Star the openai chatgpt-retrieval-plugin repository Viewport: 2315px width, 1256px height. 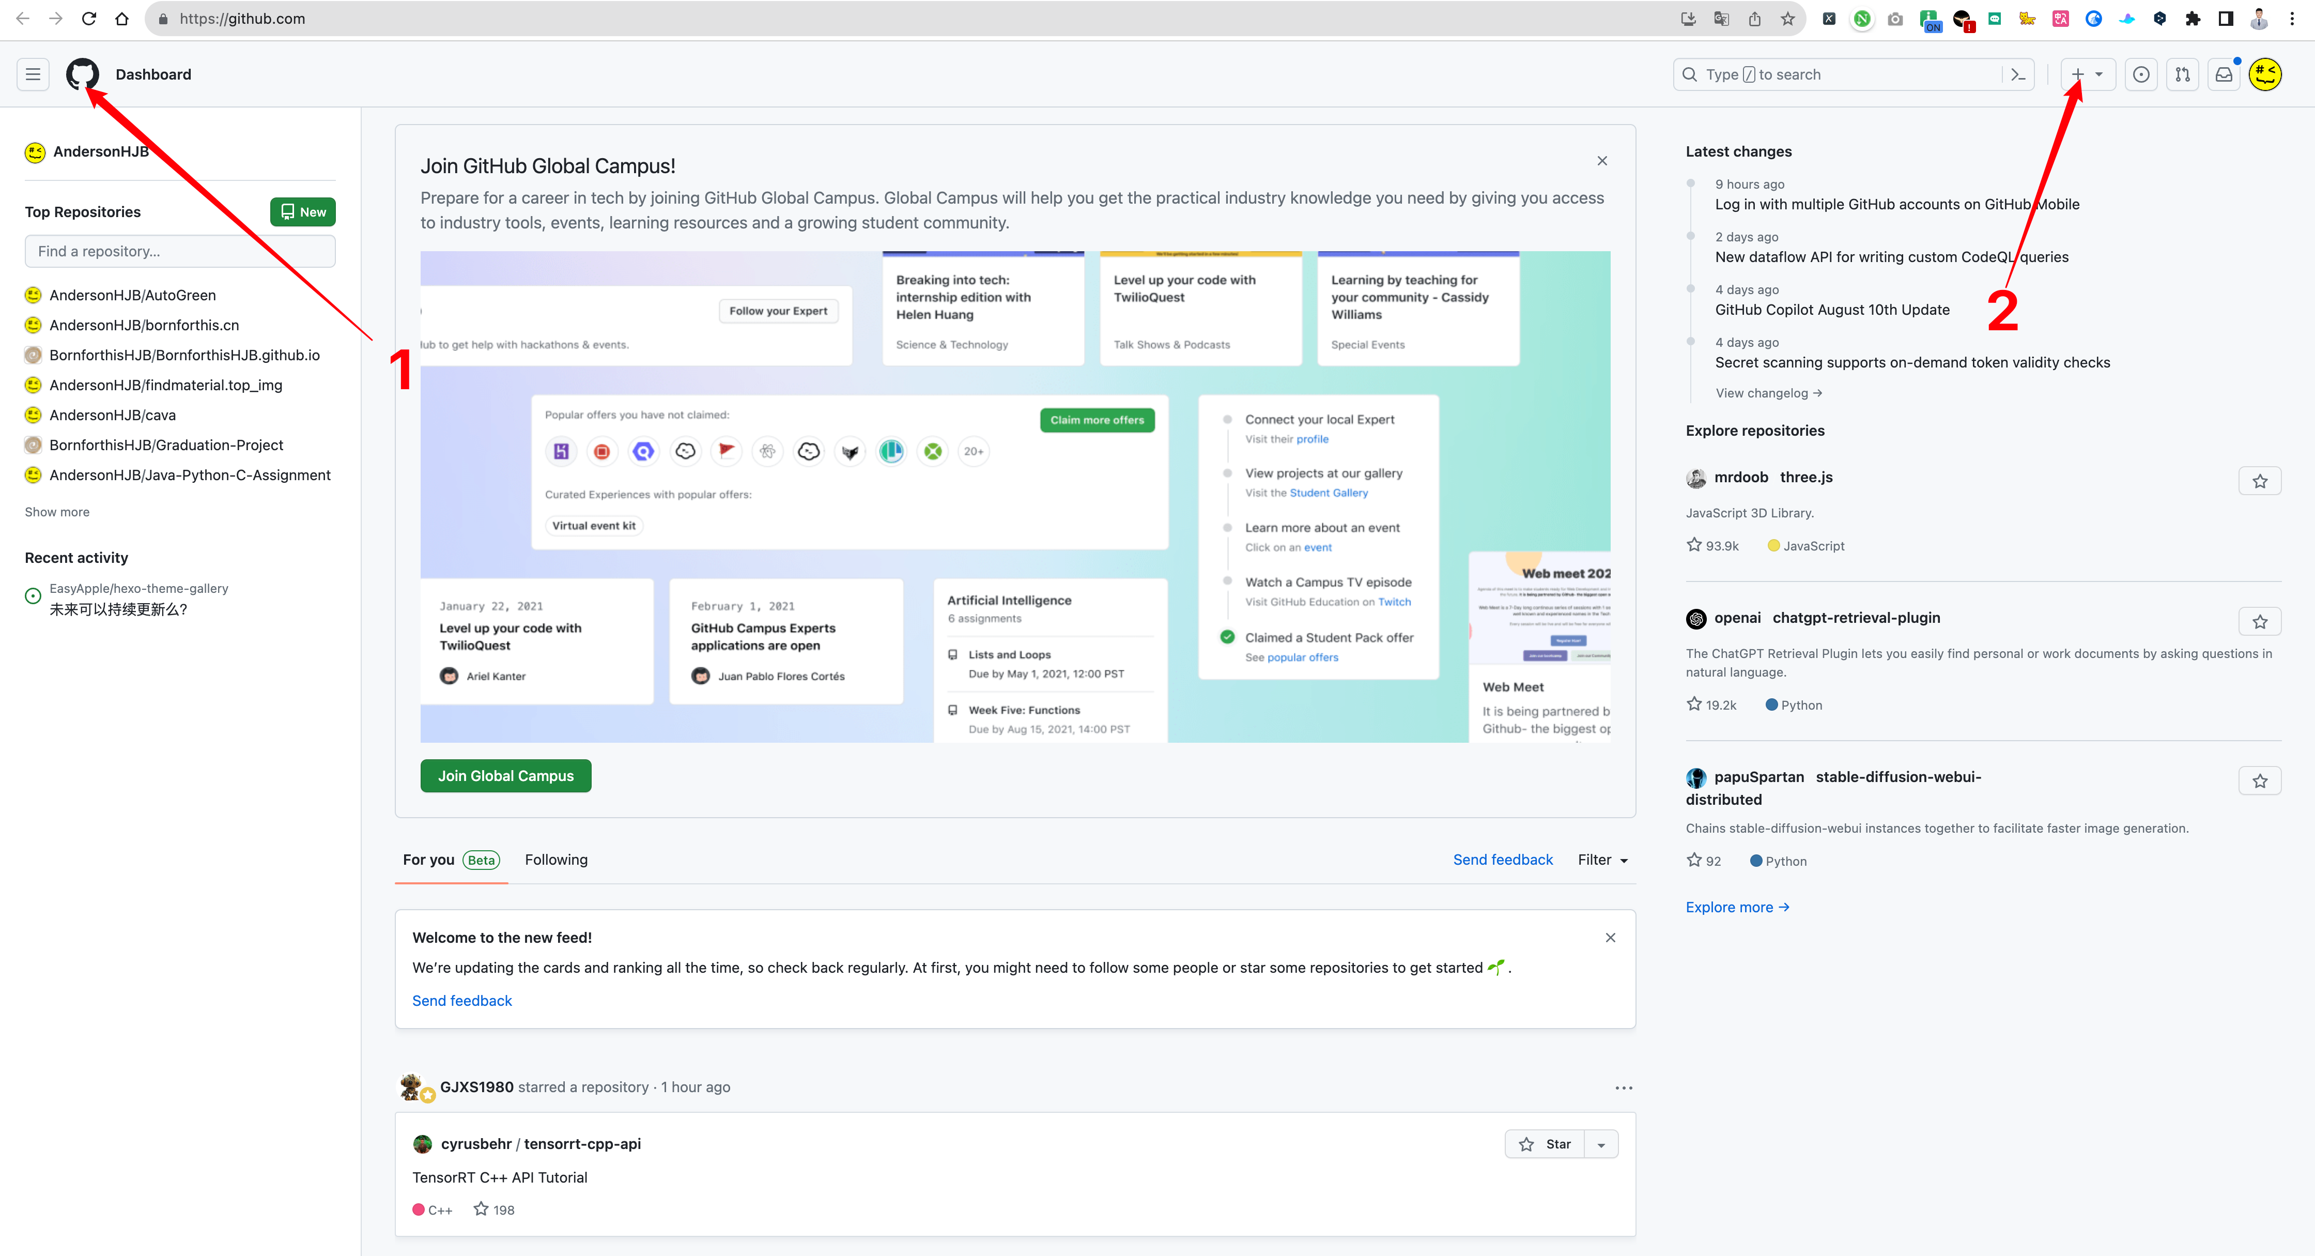coord(2260,621)
